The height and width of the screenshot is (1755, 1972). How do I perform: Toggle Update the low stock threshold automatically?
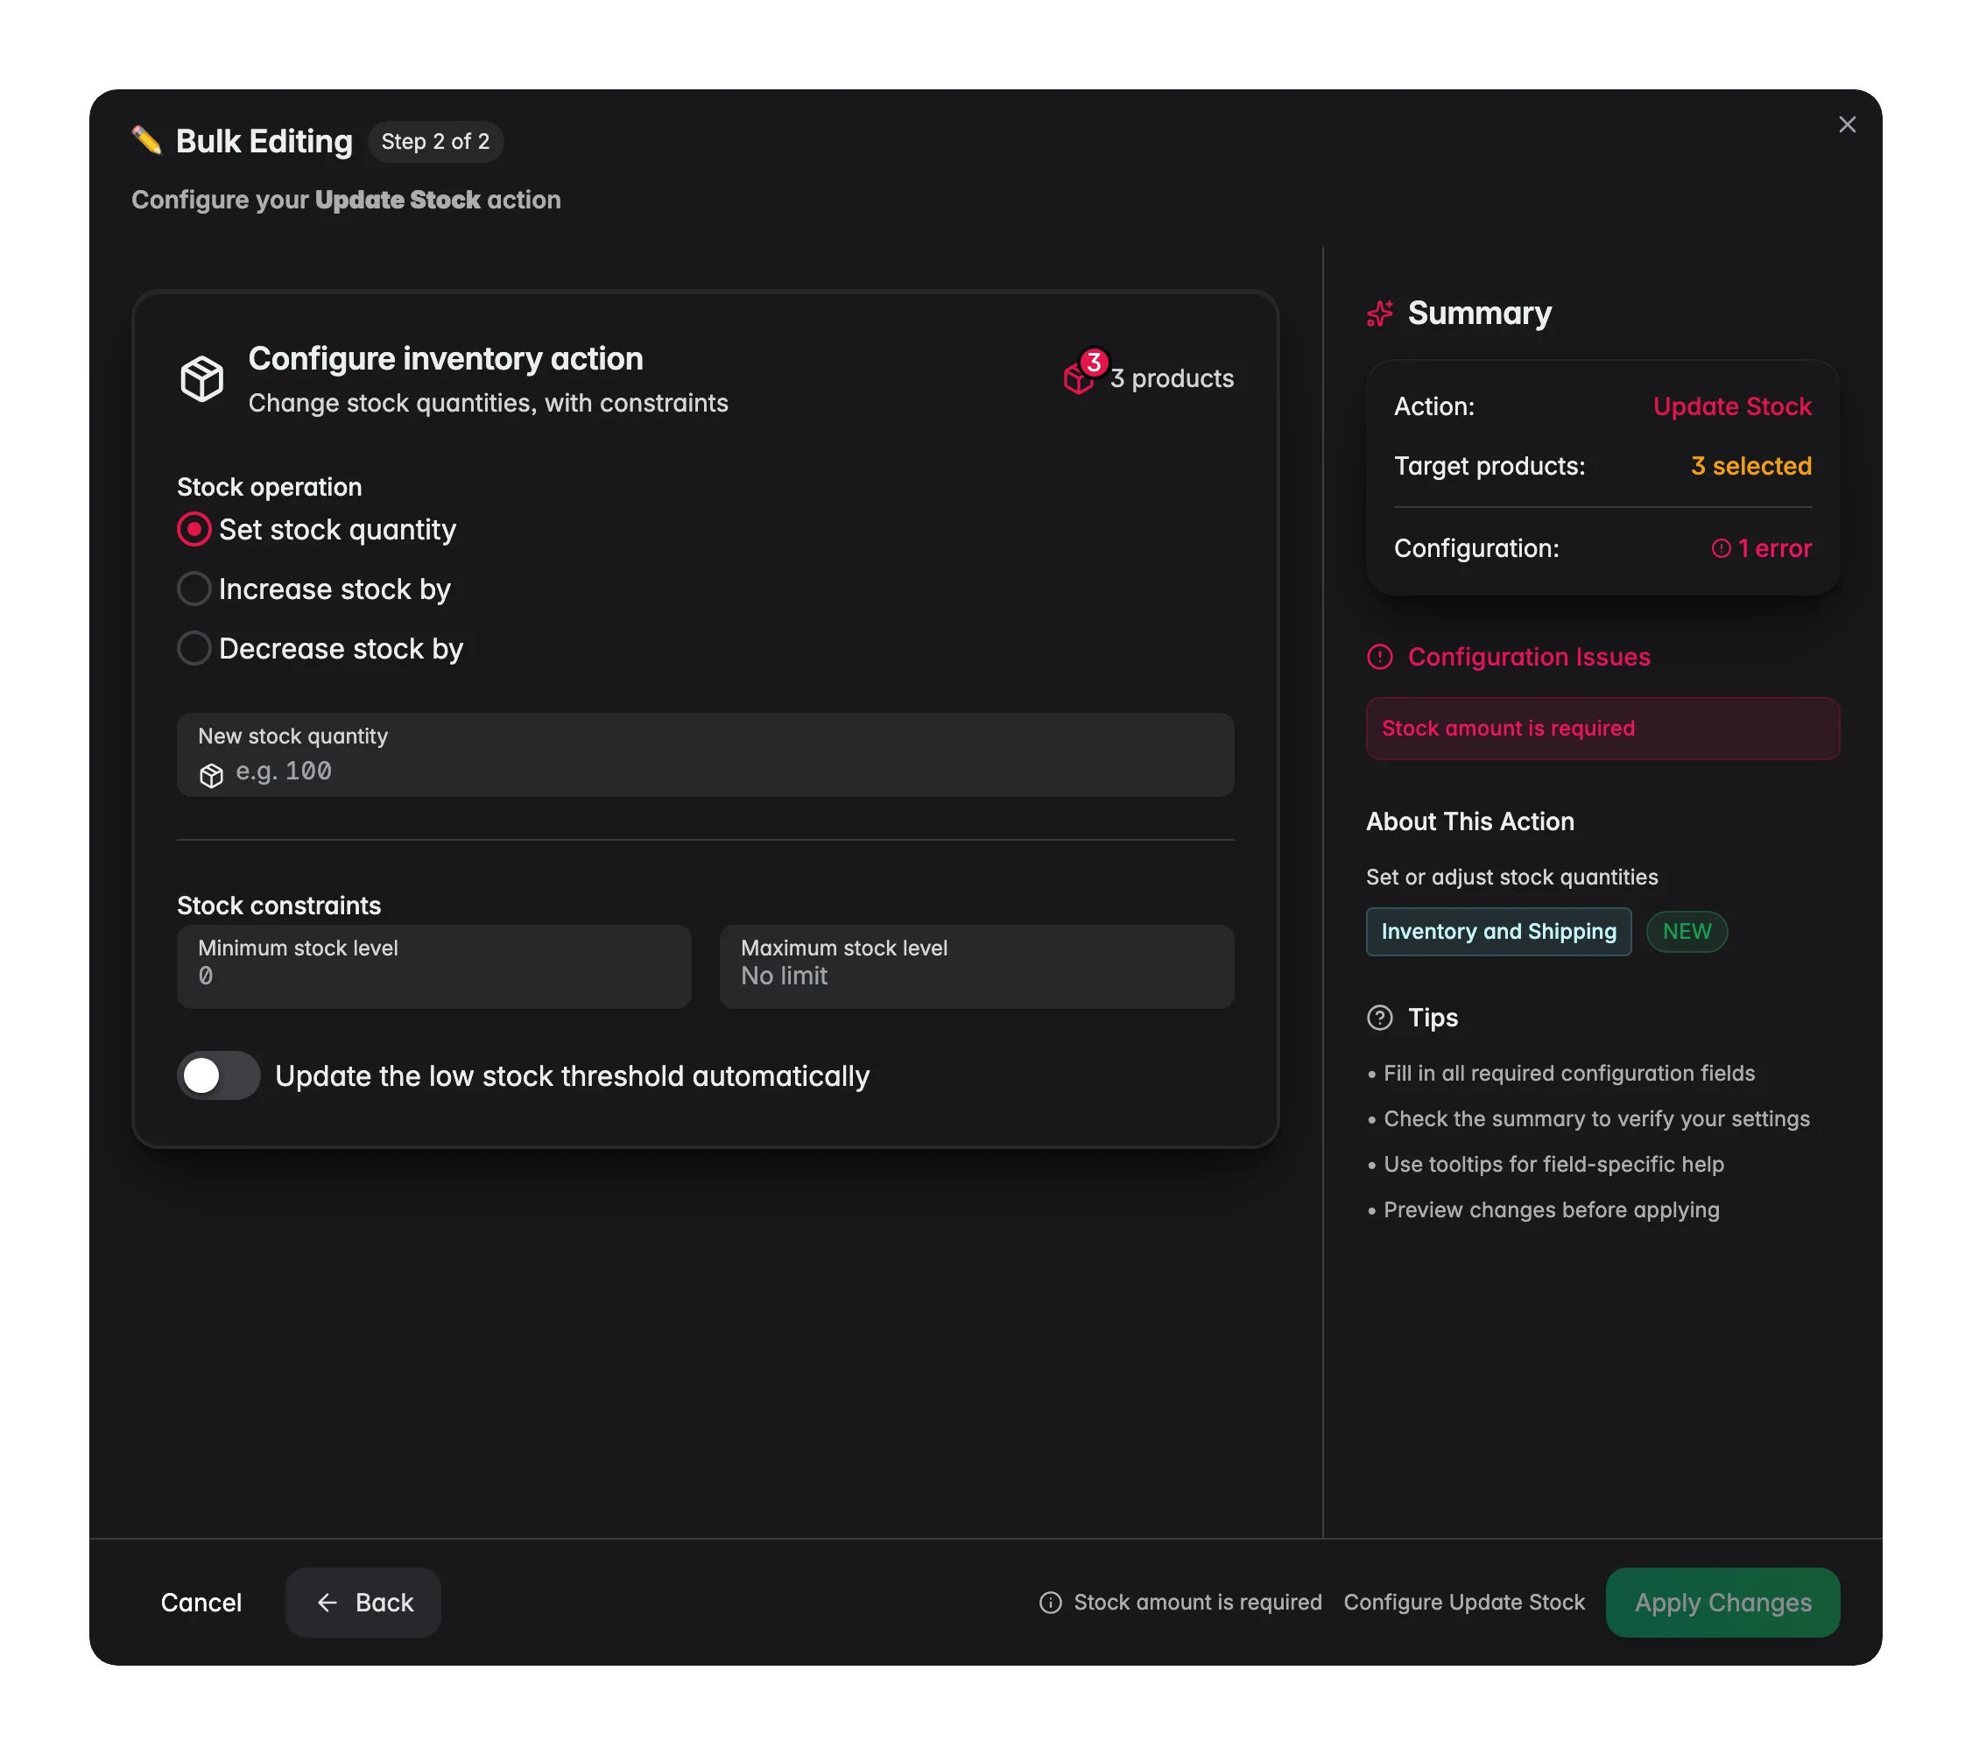click(x=219, y=1075)
